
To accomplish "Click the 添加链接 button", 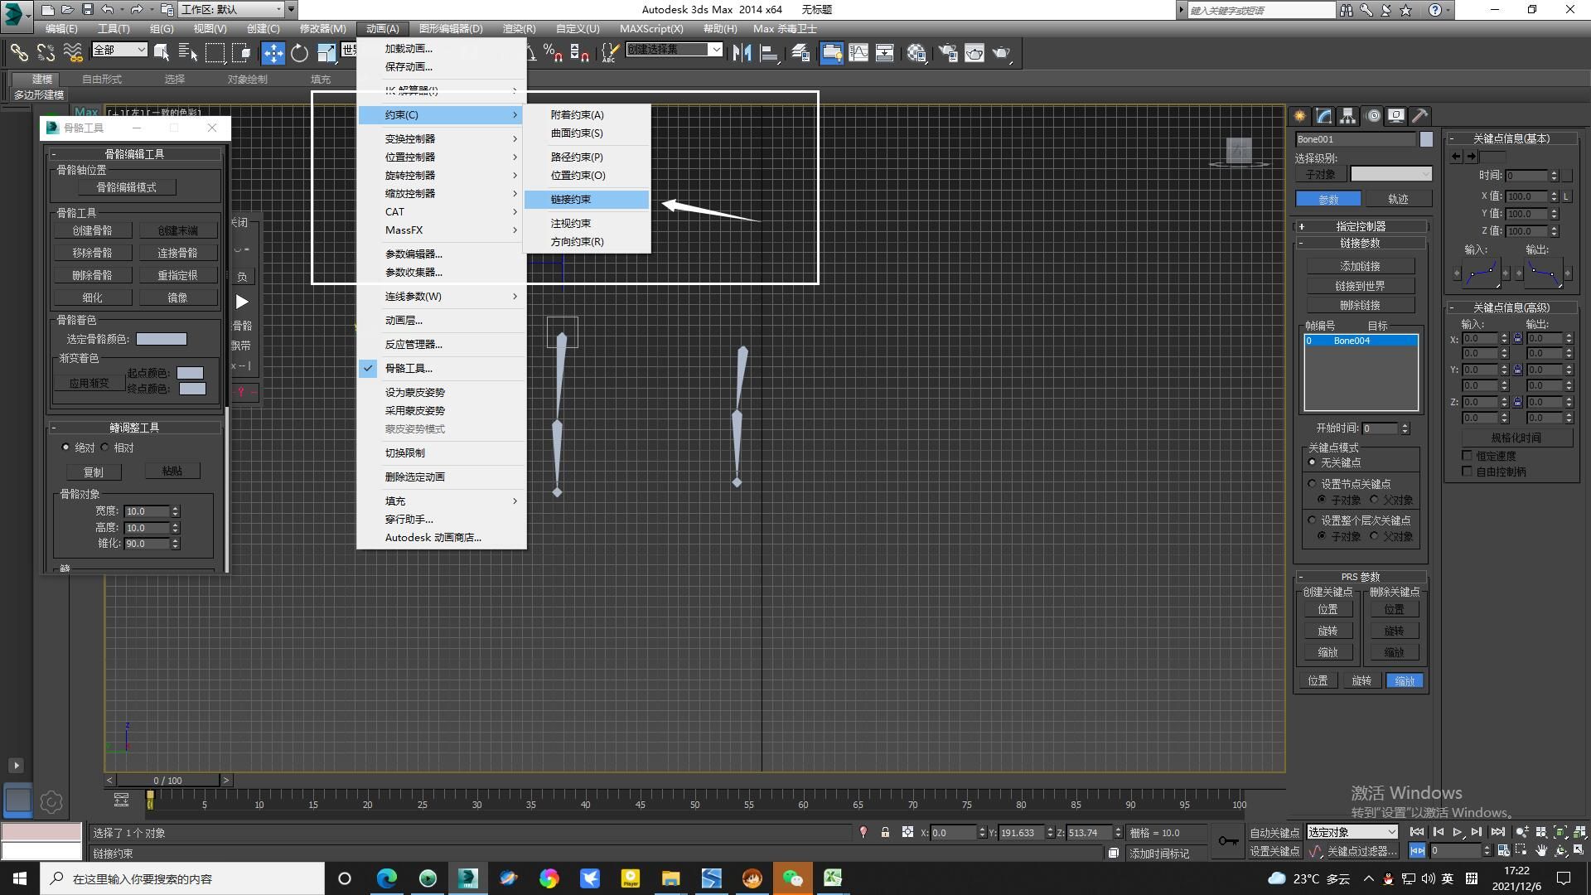I will click(1361, 266).
